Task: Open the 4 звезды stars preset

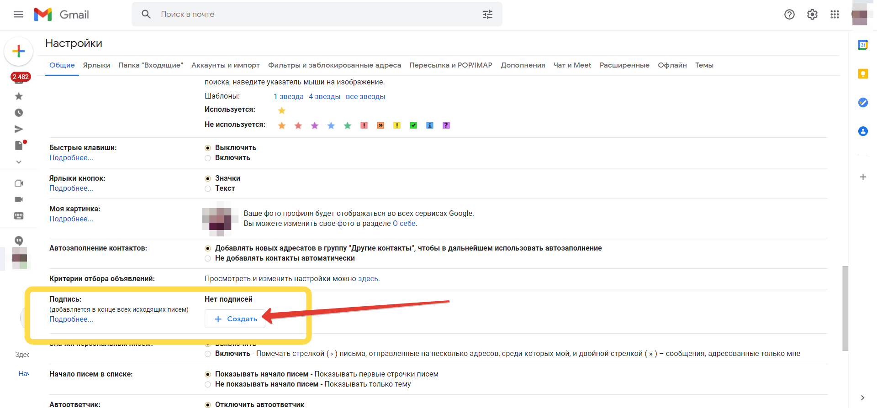Action: click(324, 97)
